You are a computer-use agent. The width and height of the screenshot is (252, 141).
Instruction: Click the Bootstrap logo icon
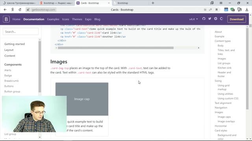[6, 19]
